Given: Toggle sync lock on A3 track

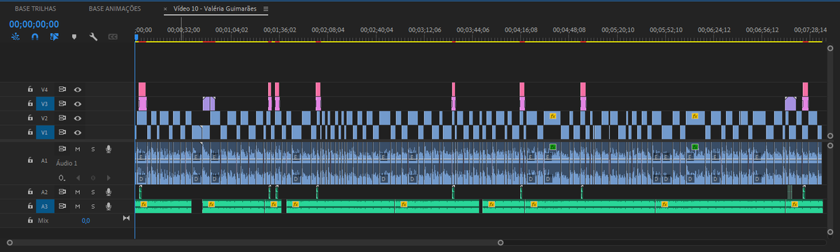Looking at the screenshot, I should coord(62,206).
